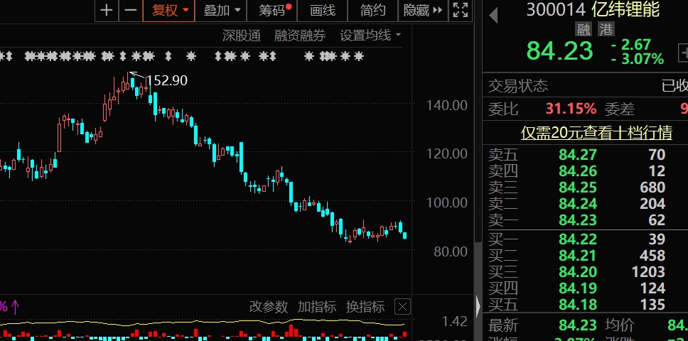Image resolution: width=688 pixels, height=341 pixels.
Task: Click the 融 margin tag
Action: tap(584, 29)
